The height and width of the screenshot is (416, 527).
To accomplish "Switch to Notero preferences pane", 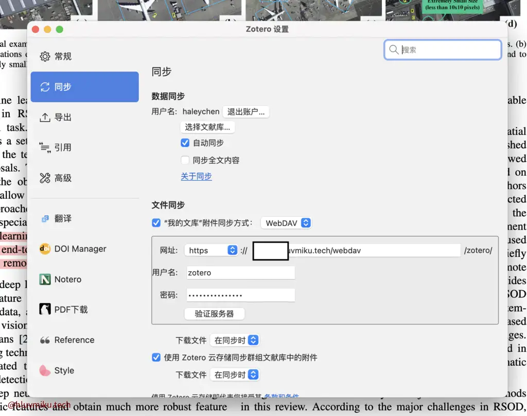I will pyautogui.click(x=85, y=279).
